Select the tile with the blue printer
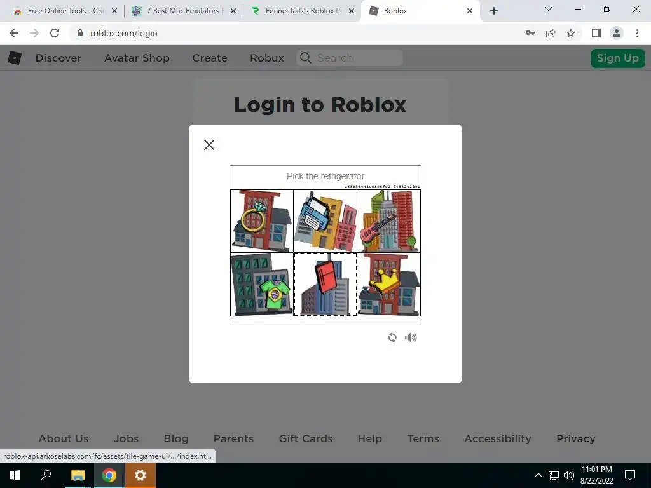Image resolution: width=651 pixels, height=488 pixels. pyautogui.click(x=325, y=221)
